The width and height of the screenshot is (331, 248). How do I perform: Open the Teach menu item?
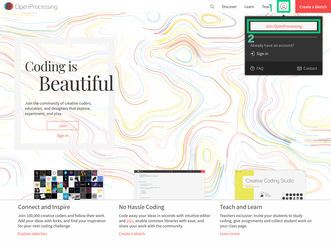(266, 7)
